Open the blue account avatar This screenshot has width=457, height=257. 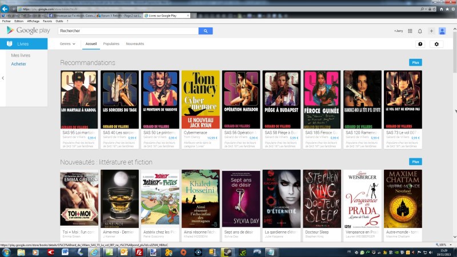pos(442,31)
